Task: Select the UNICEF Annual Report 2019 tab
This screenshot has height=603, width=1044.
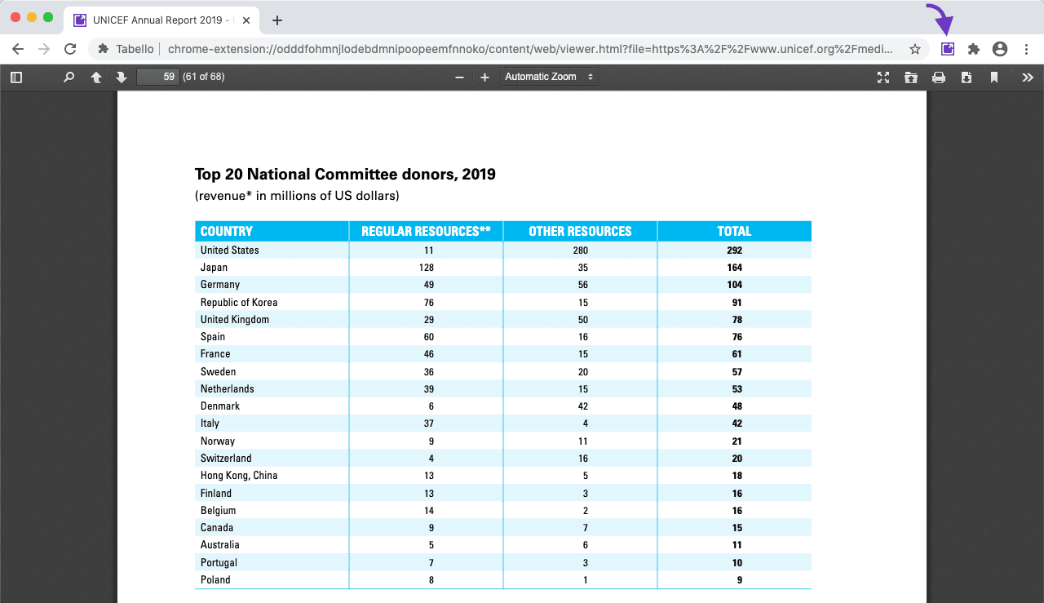Action: click(163, 20)
